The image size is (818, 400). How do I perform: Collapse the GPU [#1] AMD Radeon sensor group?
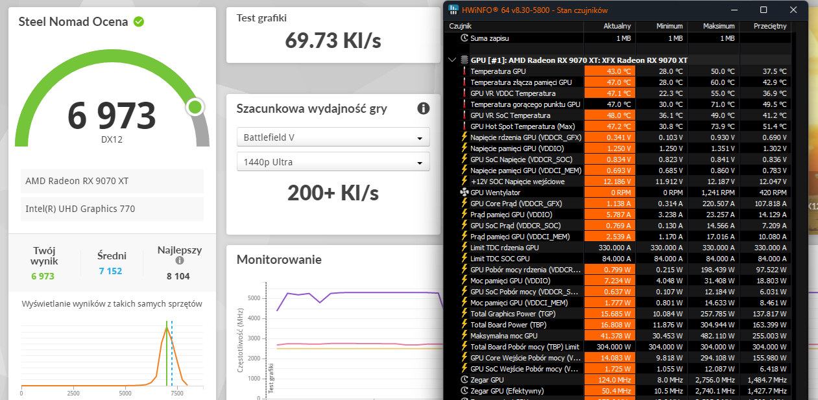(x=452, y=60)
